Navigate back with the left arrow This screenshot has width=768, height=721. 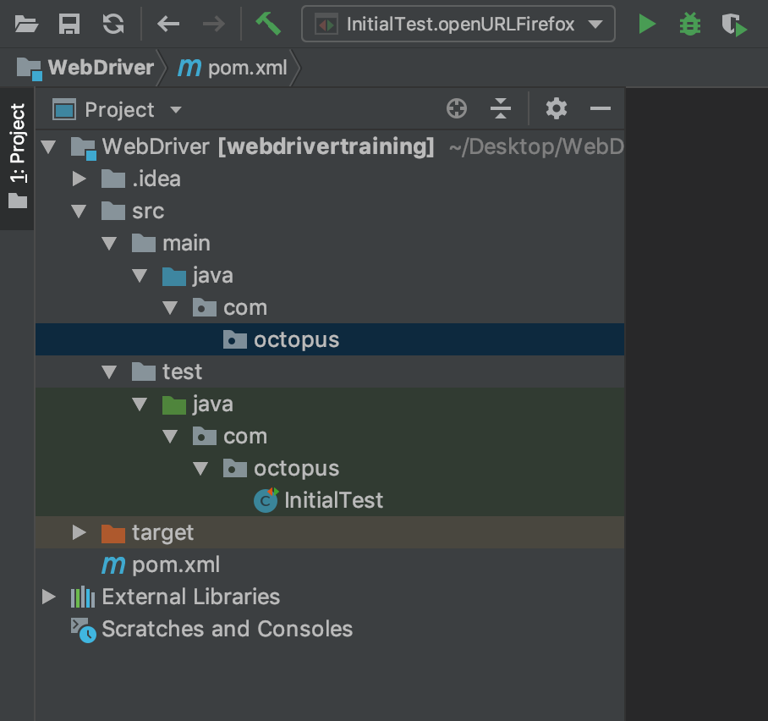pyautogui.click(x=168, y=24)
